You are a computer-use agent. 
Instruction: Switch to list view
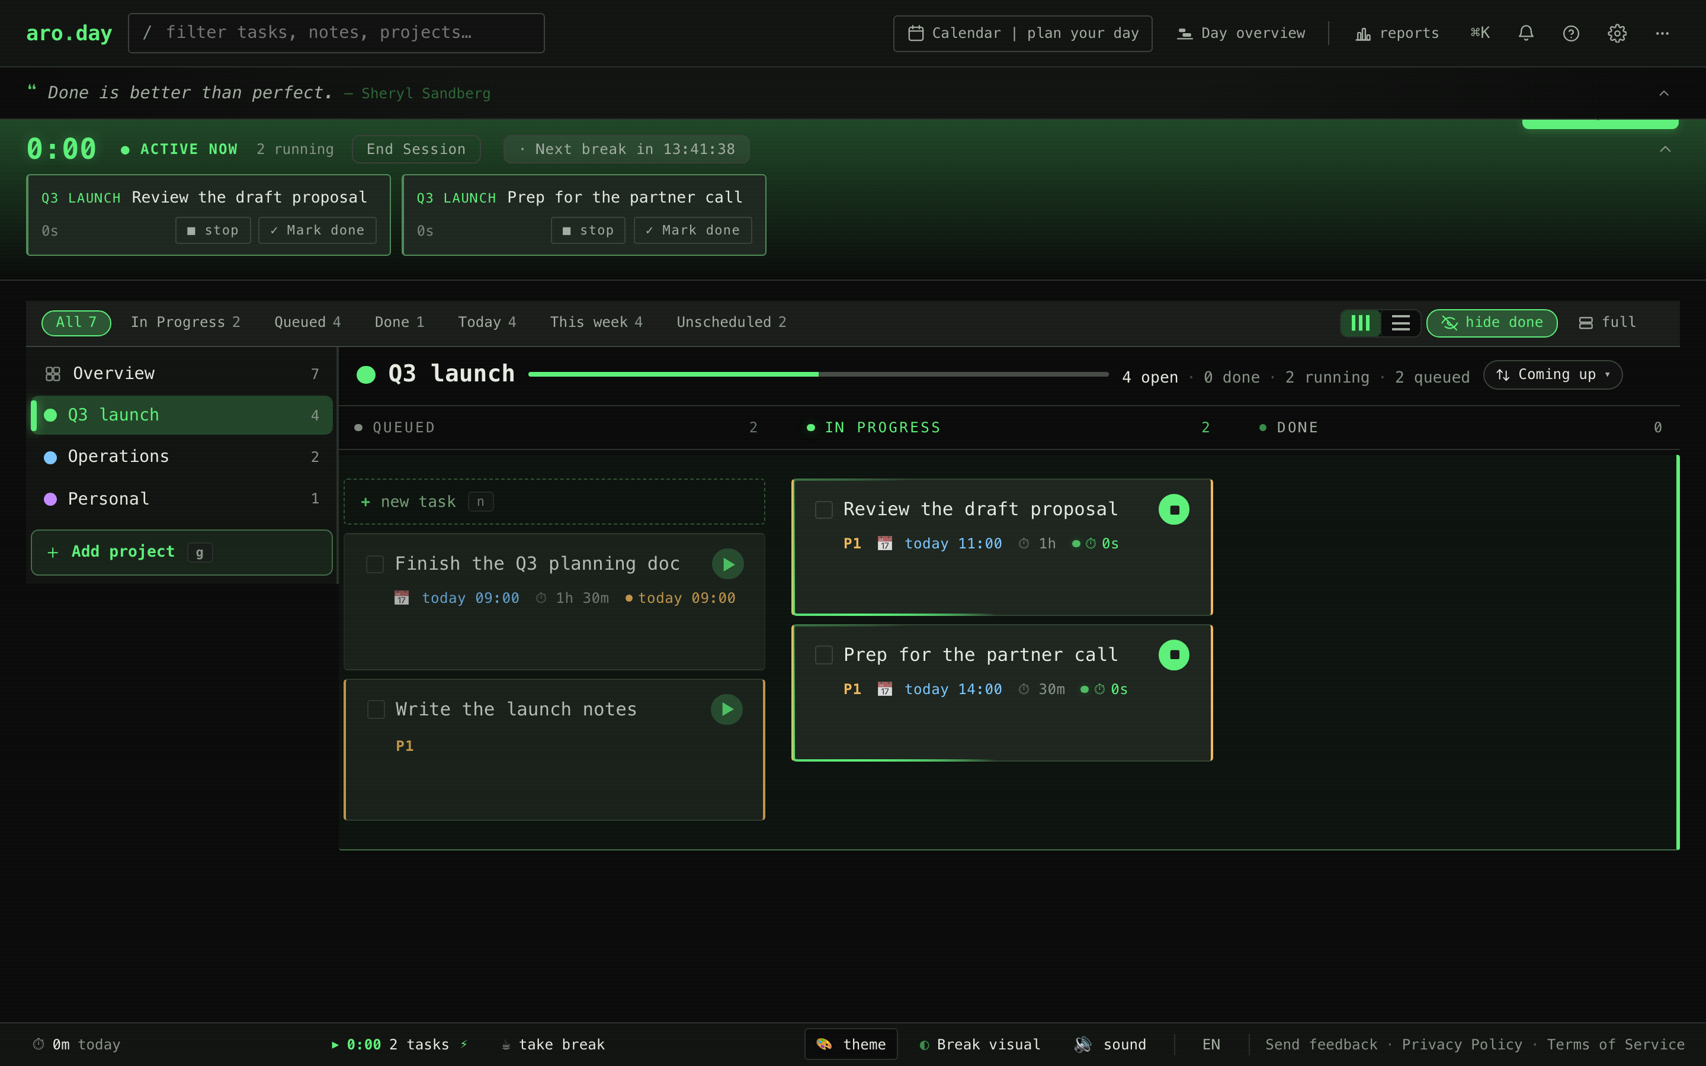coord(1400,323)
